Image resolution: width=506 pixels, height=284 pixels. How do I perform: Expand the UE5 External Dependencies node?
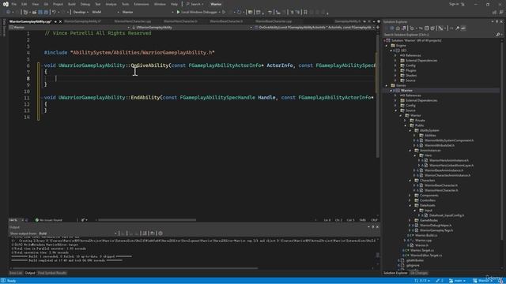click(x=395, y=61)
